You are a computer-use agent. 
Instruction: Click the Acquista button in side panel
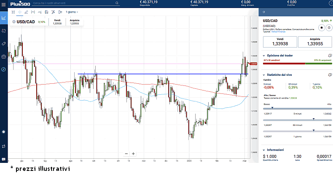(x=314, y=42)
